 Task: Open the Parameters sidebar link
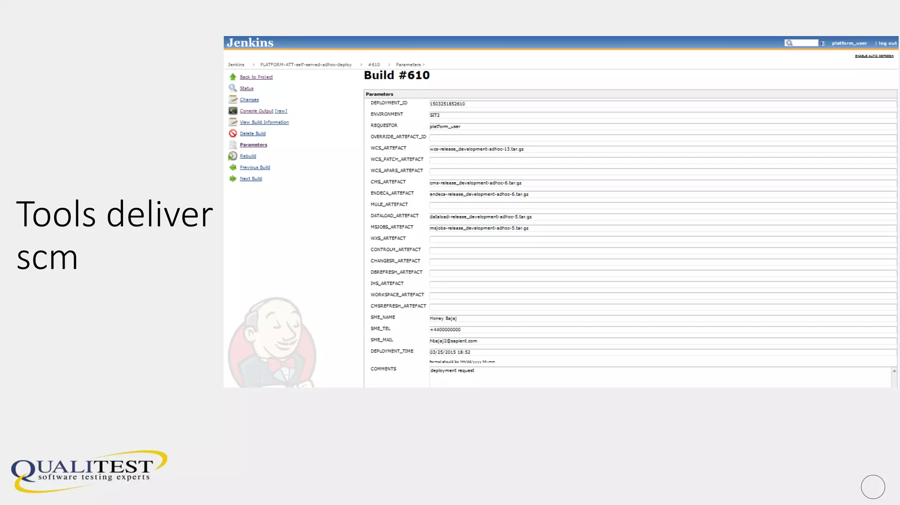click(254, 145)
